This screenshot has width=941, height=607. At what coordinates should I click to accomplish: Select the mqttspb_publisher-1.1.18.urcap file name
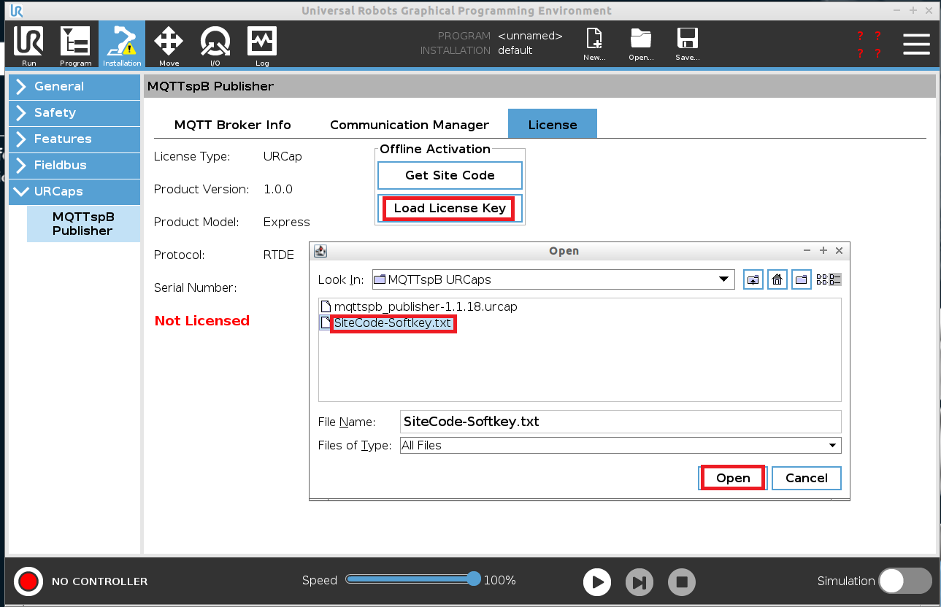(x=425, y=306)
